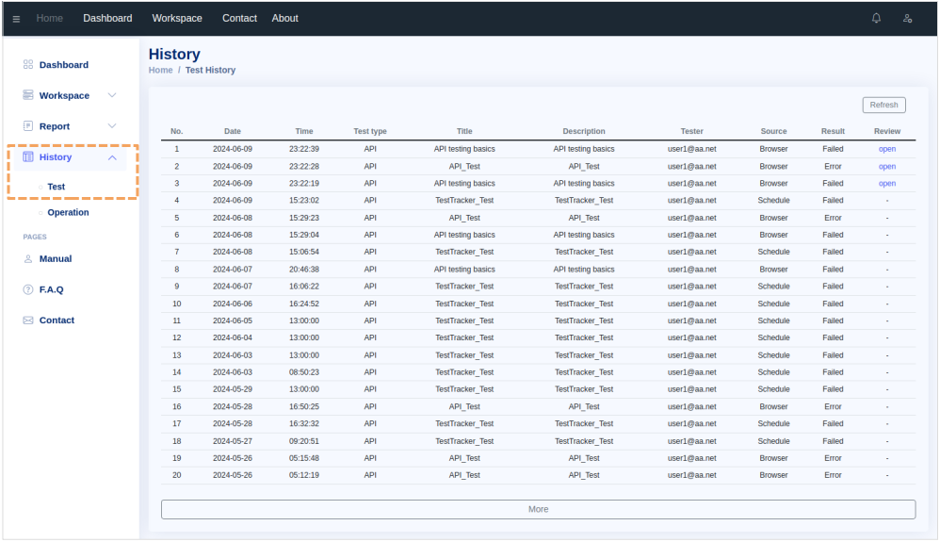
Task: Click the user account icon
Action: click(x=907, y=18)
